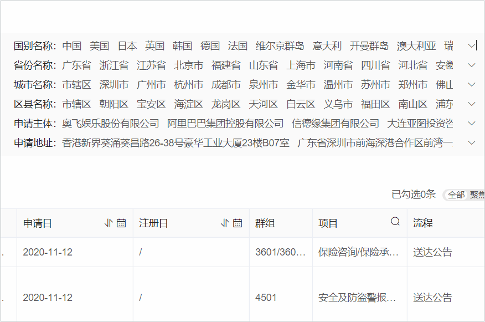
Task: Select province 上海市
Action: pos(301,65)
